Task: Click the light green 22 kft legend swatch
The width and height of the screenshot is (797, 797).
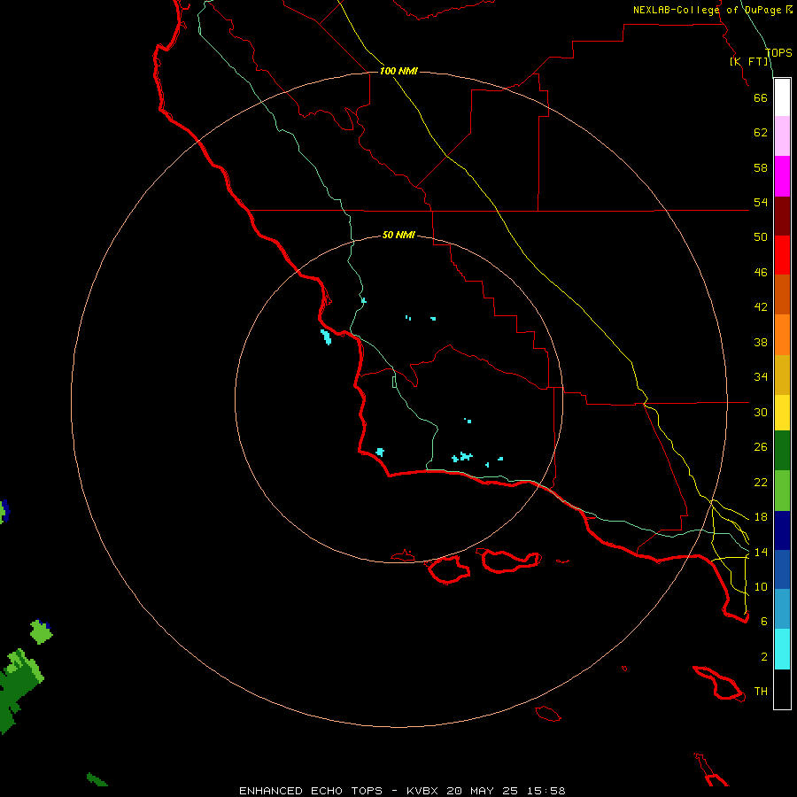Action: pos(782,491)
